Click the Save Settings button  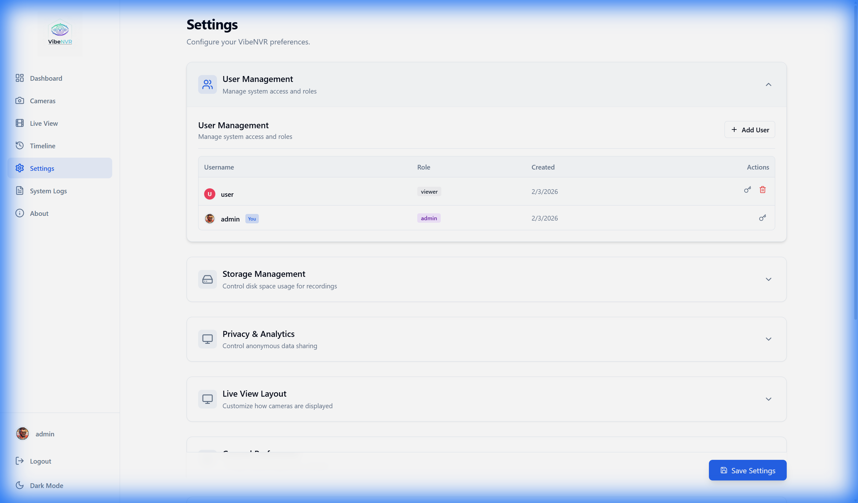[747, 470]
